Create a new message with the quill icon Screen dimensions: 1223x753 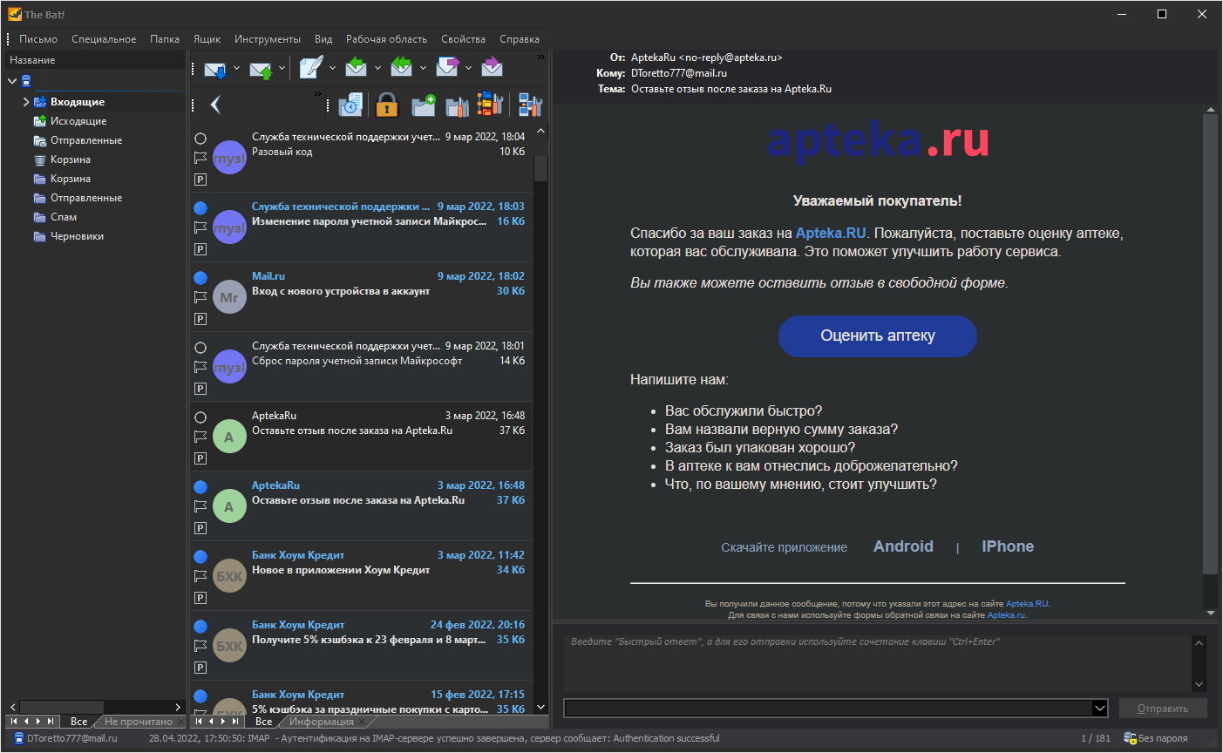point(311,67)
